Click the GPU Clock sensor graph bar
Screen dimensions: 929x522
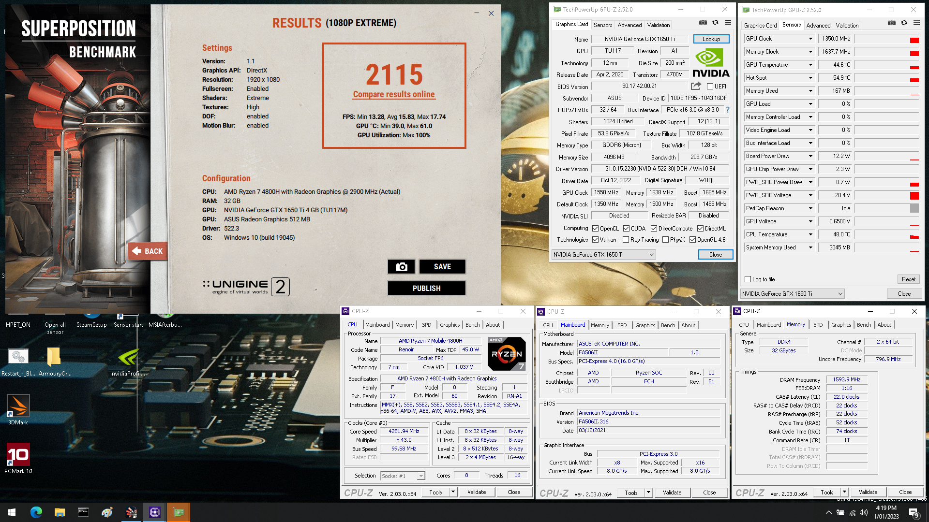click(x=886, y=39)
